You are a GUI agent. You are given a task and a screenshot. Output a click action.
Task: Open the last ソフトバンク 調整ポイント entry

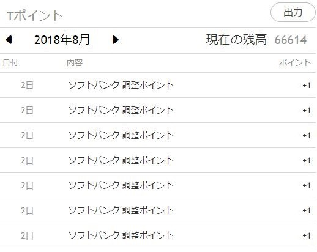[x=158, y=235]
